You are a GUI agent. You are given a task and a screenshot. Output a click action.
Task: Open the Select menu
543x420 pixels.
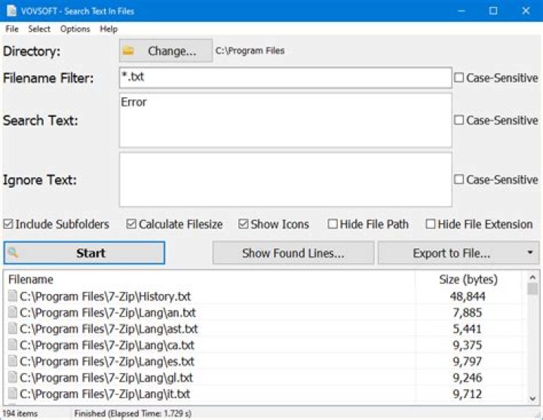pyautogui.click(x=39, y=29)
